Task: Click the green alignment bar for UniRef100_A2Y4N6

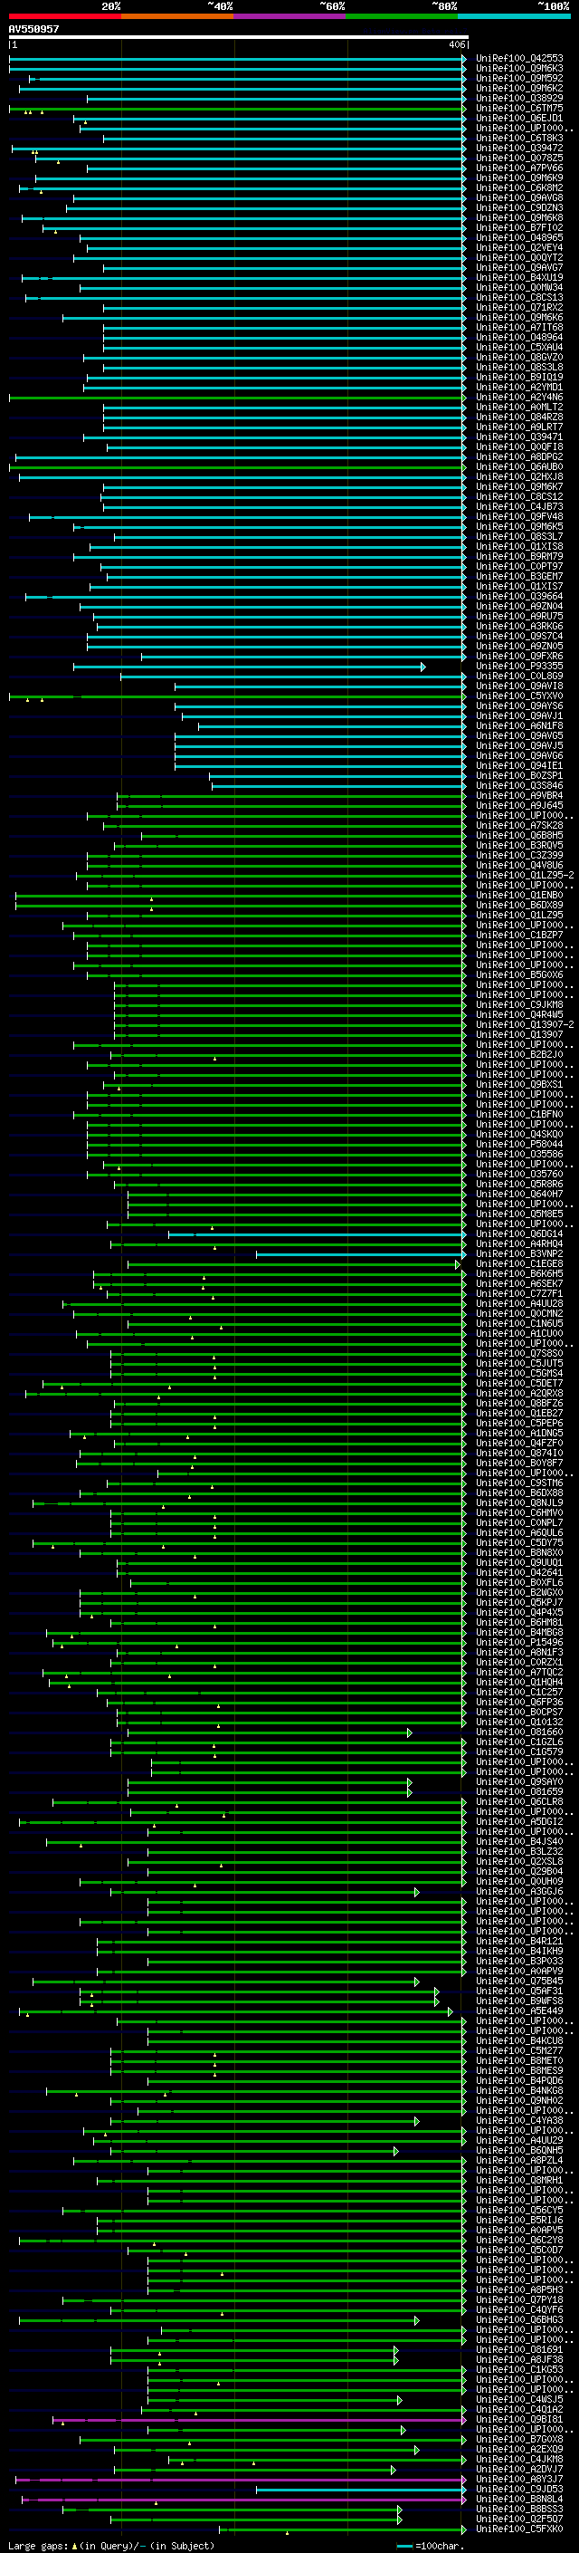Action: 238,398
